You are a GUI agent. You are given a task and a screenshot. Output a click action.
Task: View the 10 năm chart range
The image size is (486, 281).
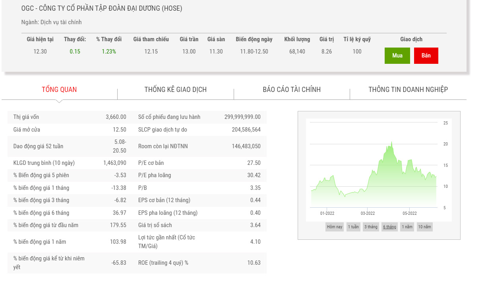pos(424,227)
